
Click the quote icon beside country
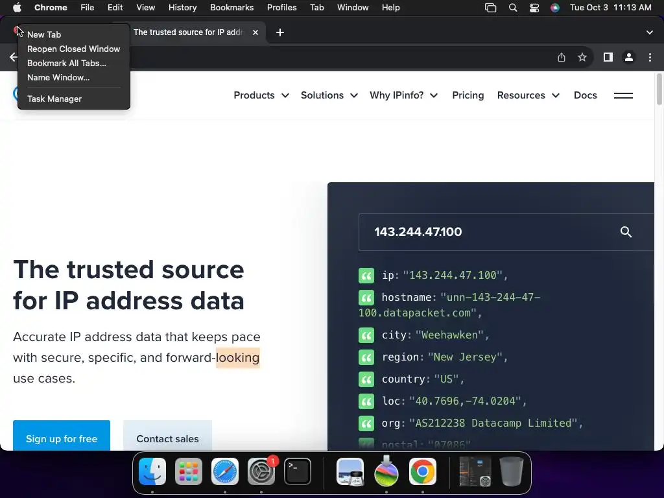click(366, 379)
